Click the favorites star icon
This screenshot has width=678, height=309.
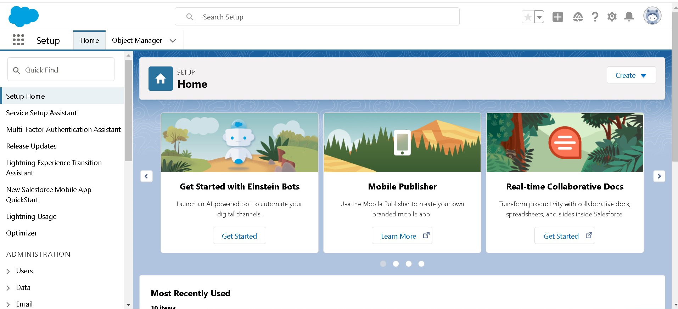click(x=528, y=17)
